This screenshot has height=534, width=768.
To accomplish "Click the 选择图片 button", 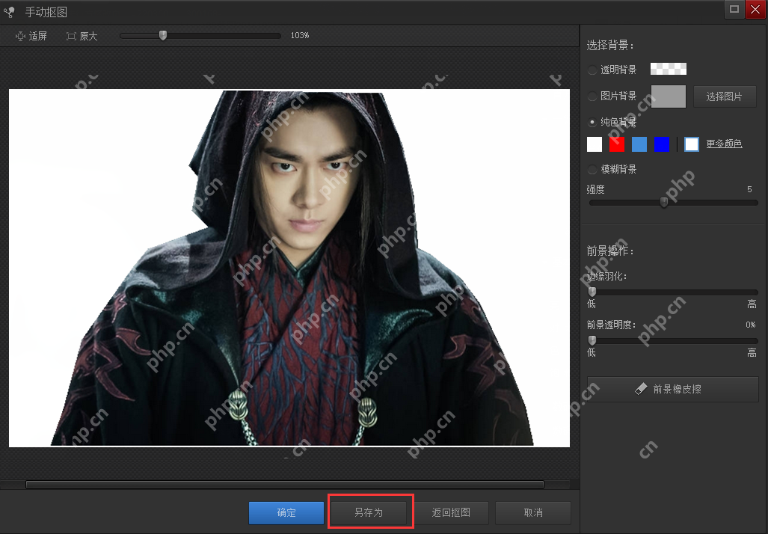I will coord(724,96).
